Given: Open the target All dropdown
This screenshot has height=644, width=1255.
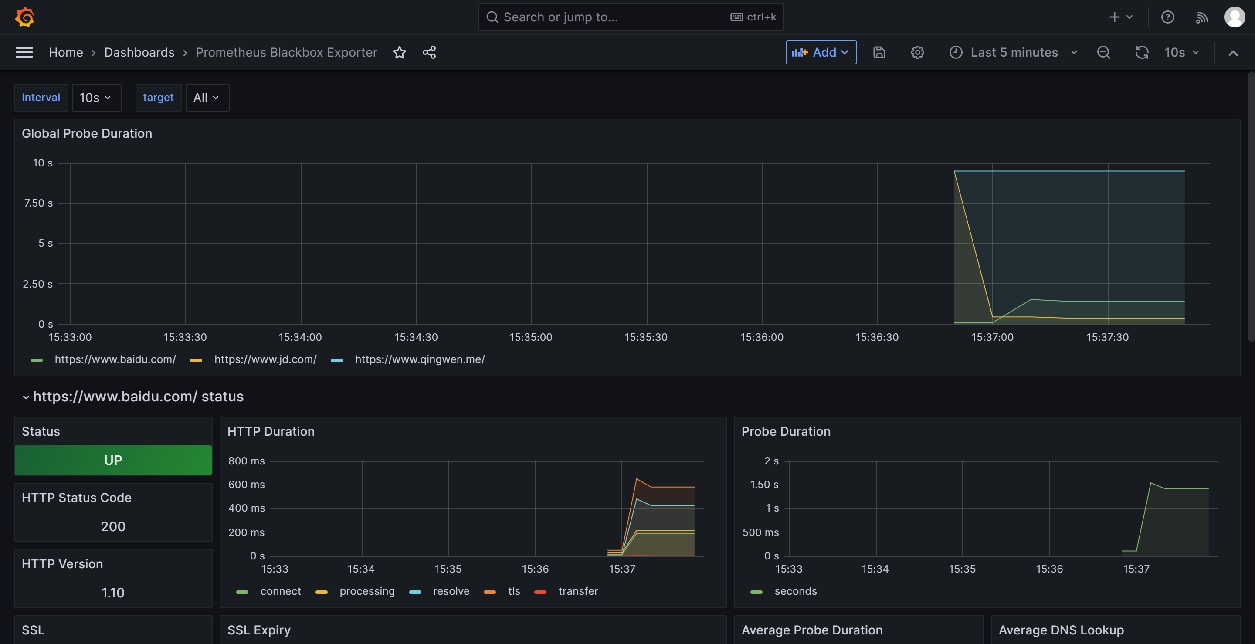Looking at the screenshot, I should click(x=207, y=98).
